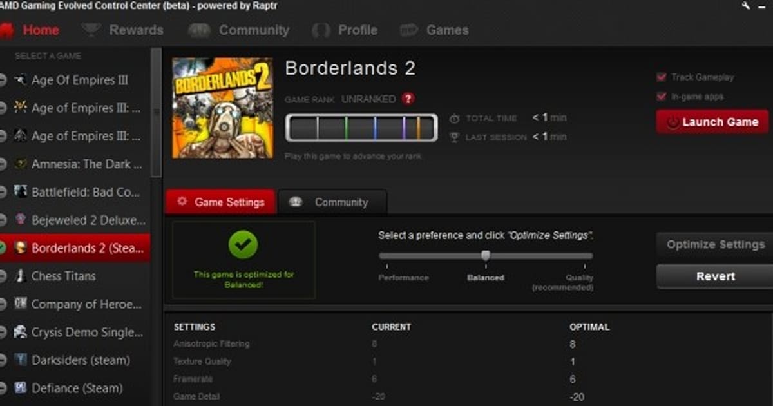Screen dimensions: 773x406
Task: Click the gamepad icon on lower Community tab
Action: (x=296, y=202)
